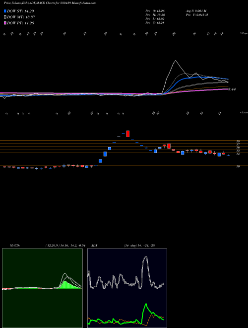This screenshot has width=248, height=328.
Task: Select the 'DOW MT: 13.37' label
Action: (21, 17)
